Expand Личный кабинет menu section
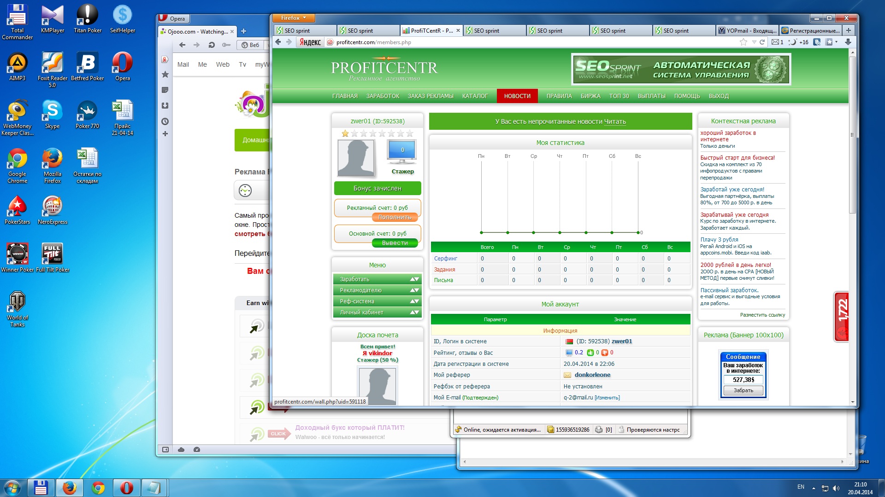This screenshot has height=497, width=885. 377,312
